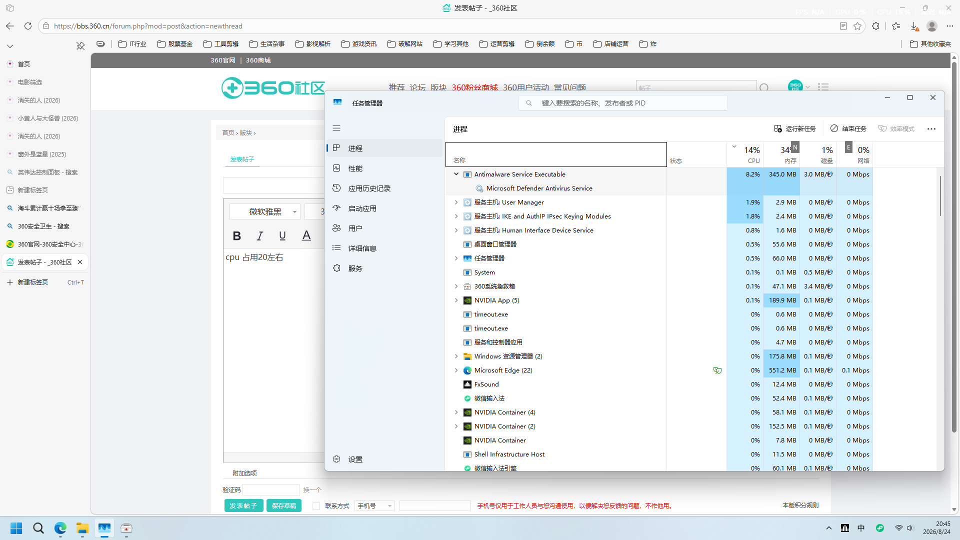Image resolution: width=960 pixels, height=540 pixels.
Task: Close the 发表帖子 - _360社区 tab
Action: [80, 262]
